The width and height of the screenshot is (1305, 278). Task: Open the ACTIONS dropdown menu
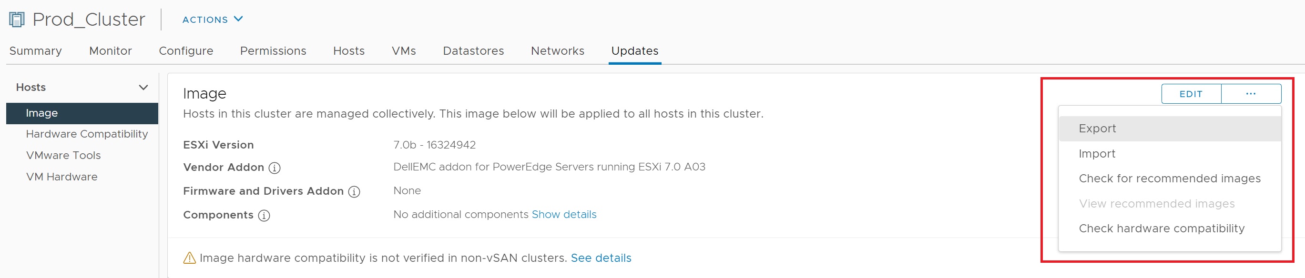point(212,20)
